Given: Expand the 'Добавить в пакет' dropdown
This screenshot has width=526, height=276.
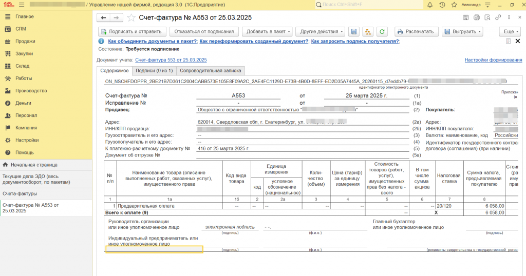Looking at the screenshot, I should point(267,31).
